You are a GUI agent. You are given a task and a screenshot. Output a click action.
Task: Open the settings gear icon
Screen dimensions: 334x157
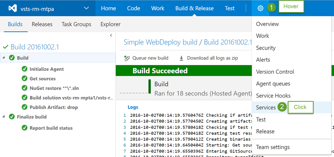tap(260, 8)
